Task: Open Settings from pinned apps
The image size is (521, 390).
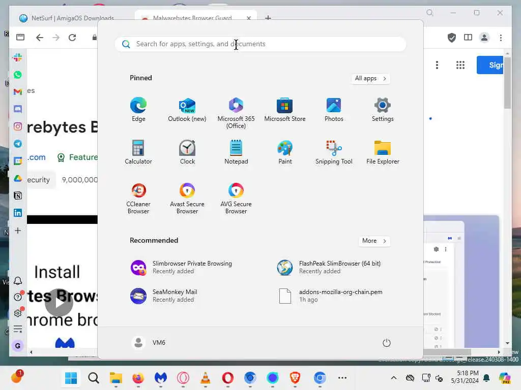Action: 383,110
